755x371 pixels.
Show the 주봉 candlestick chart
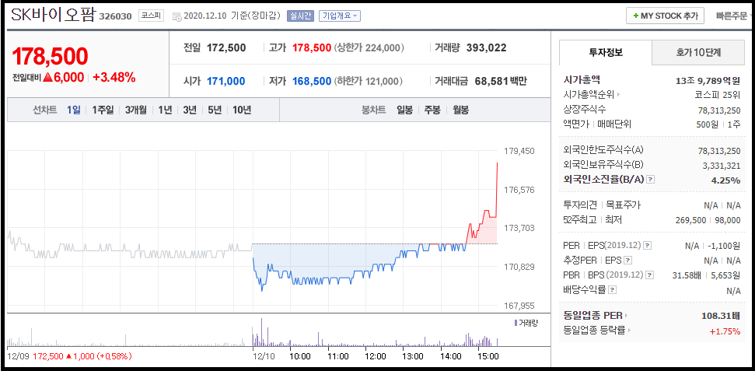point(432,110)
